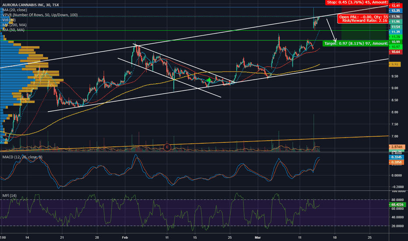Select the yellow 9.93 moving average tag
The height and width of the screenshot is (241, 408).
[x=395, y=64]
